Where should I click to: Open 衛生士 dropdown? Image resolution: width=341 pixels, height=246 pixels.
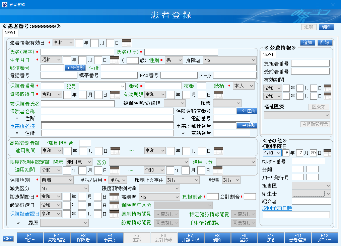coord(311,194)
